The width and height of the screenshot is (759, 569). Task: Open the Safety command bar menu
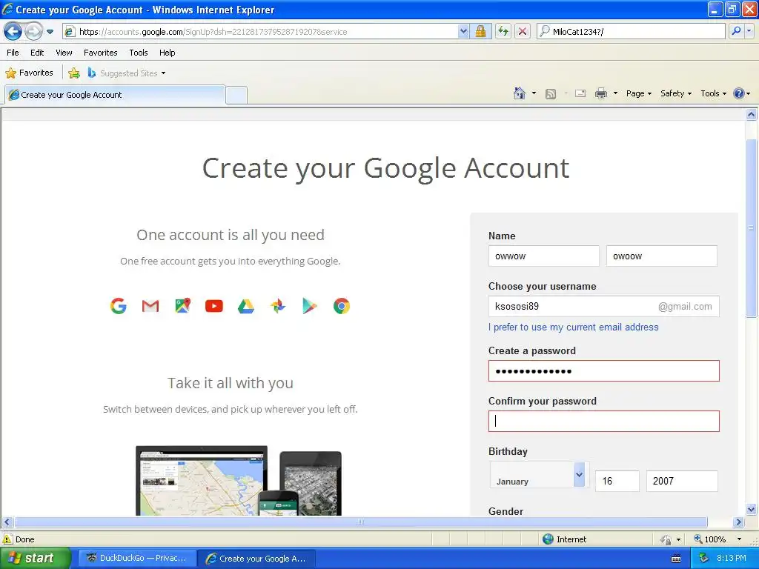click(x=676, y=93)
